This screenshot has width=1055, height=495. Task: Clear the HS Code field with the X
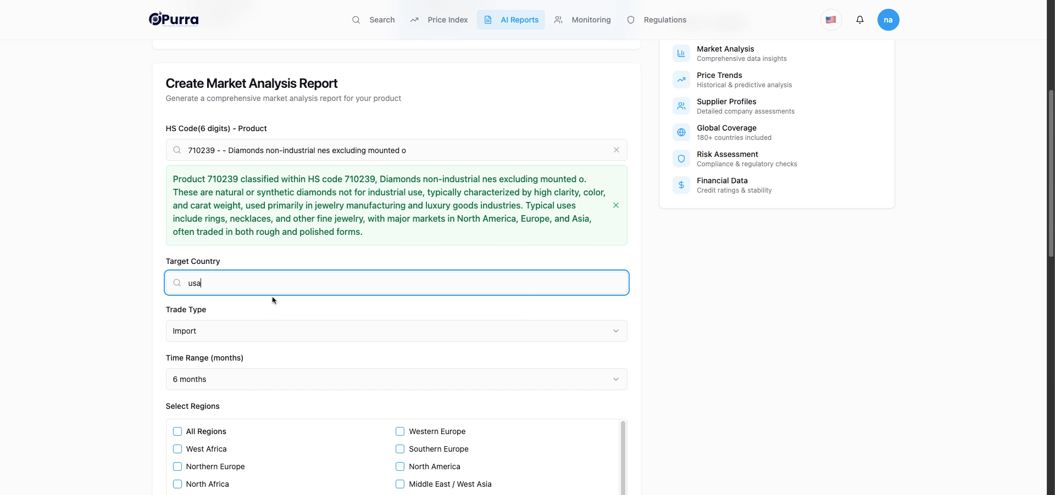[616, 150]
